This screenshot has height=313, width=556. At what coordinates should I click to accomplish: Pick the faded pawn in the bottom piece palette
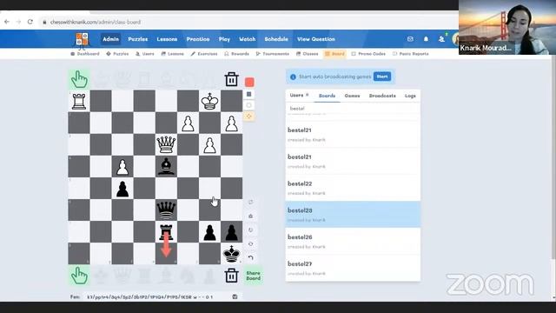pos(209,276)
